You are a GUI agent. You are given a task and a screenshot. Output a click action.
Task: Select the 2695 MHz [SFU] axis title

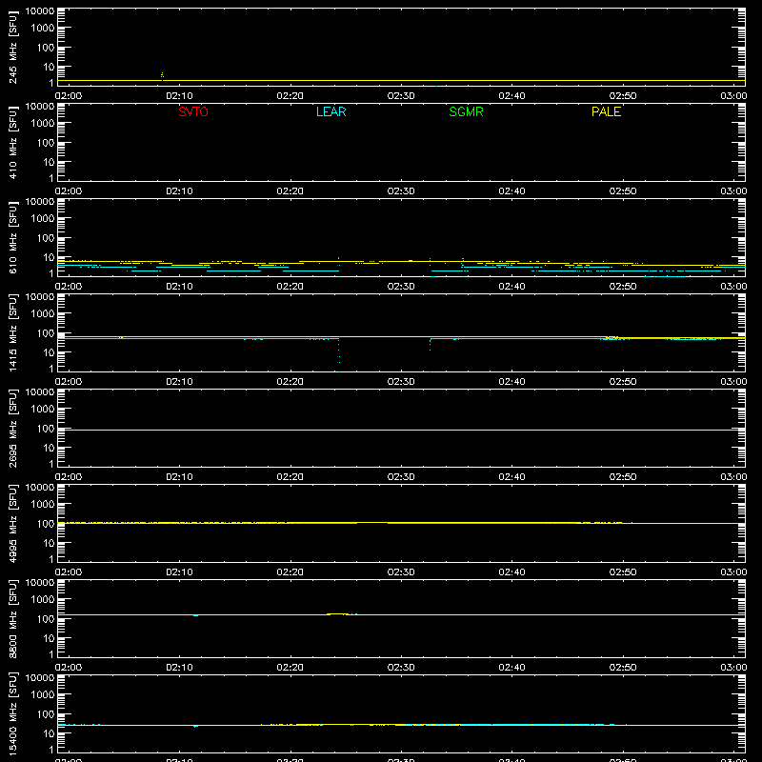(13, 429)
